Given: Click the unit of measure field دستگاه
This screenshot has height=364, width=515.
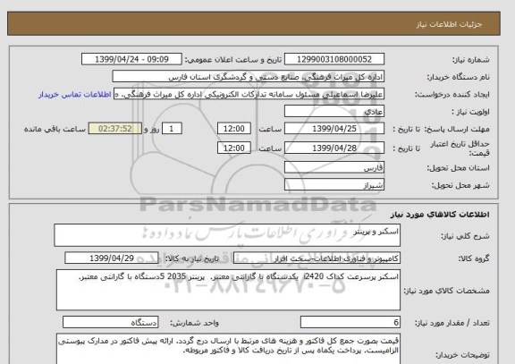Looking at the screenshot, I should (110, 322).
